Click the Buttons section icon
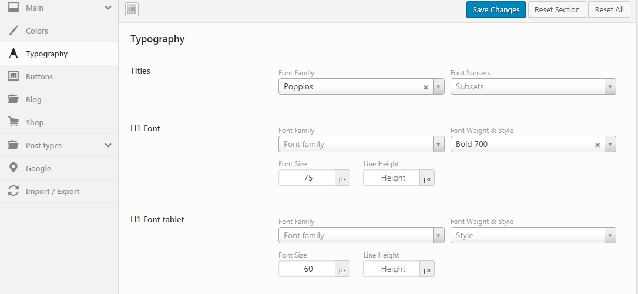This screenshot has width=638, height=294. 14,76
